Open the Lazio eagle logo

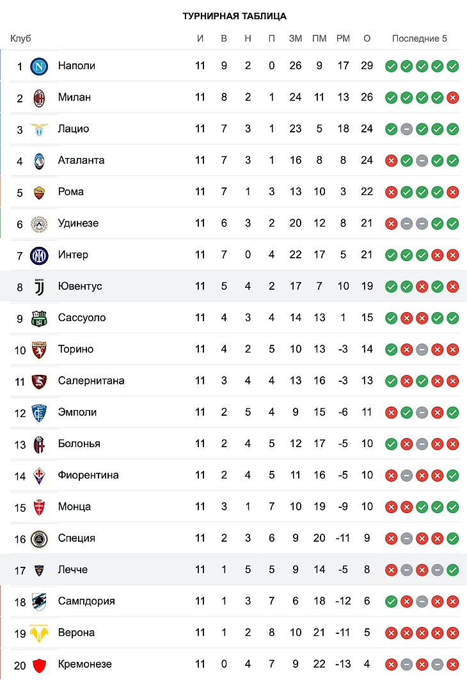click(x=40, y=129)
